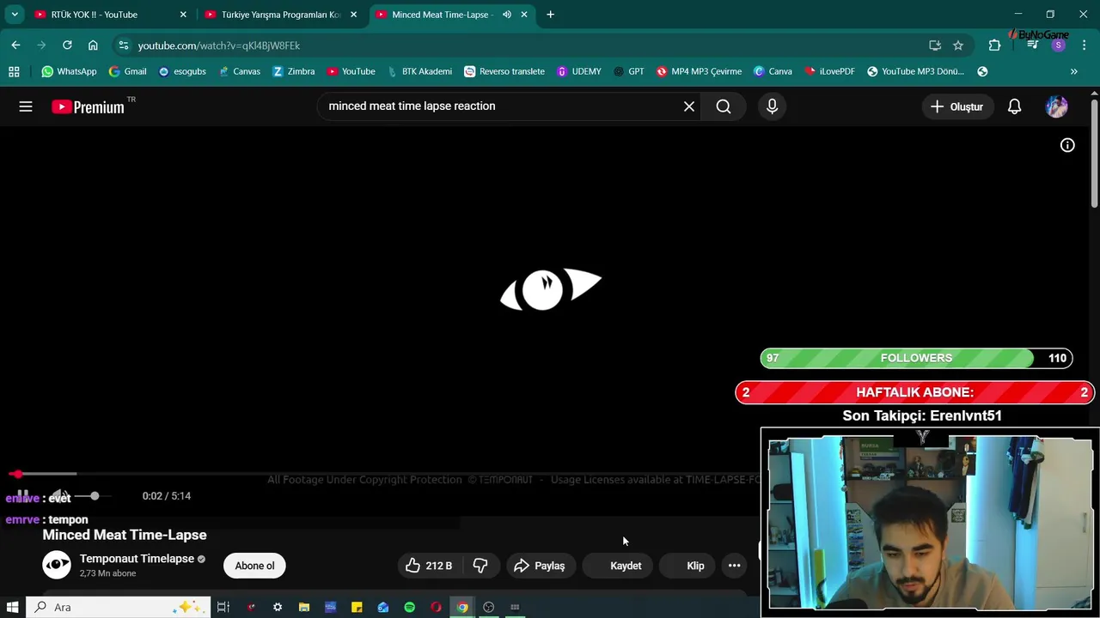Screen dimensions: 1100x618
Task: Open the Chrome three-dot menu
Action: tap(1085, 45)
